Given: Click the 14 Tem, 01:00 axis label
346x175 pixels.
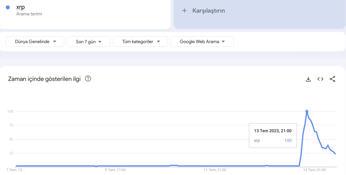Looking at the screenshot, I should 314,170.
